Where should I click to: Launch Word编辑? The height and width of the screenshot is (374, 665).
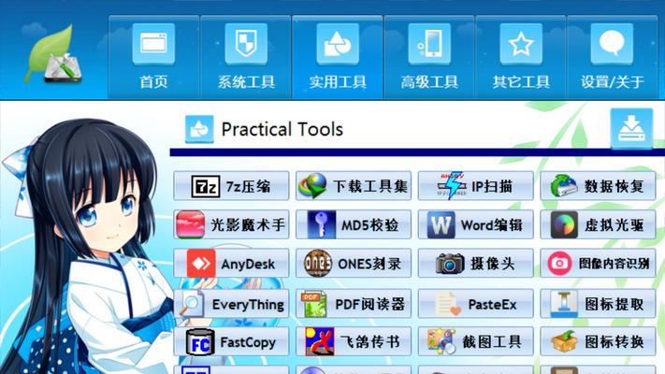pos(475,224)
